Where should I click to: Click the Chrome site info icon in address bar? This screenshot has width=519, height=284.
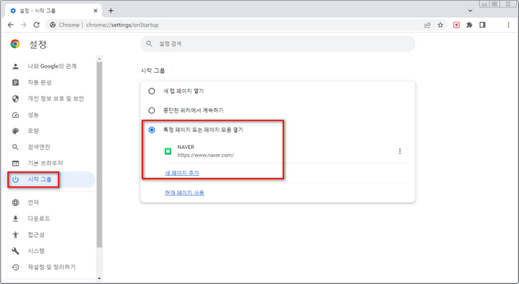[x=53, y=24]
